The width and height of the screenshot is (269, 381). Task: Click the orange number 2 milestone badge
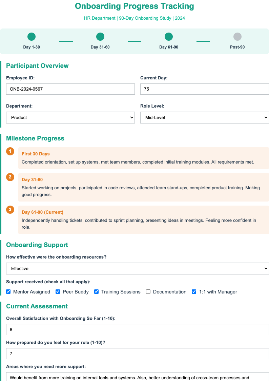pyautogui.click(x=10, y=176)
